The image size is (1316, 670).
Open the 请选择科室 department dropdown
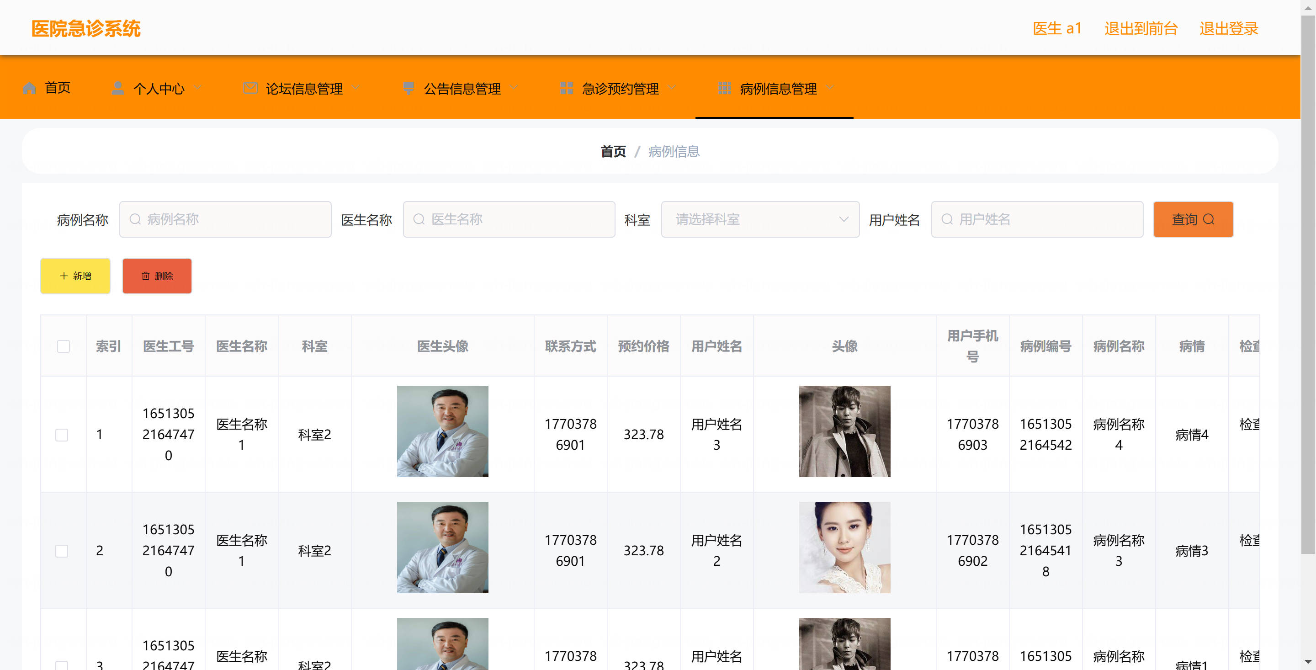tap(760, 219)
